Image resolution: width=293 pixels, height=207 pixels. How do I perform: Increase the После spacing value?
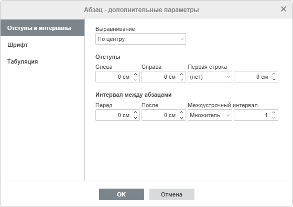click(182, 112)
